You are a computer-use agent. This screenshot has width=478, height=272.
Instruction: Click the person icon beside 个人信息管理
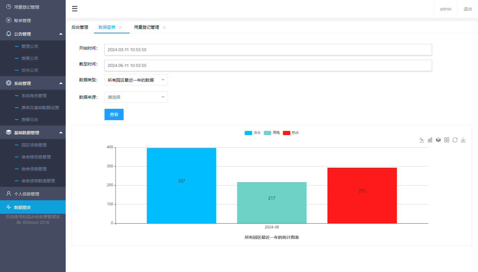(x=9, y=193)
